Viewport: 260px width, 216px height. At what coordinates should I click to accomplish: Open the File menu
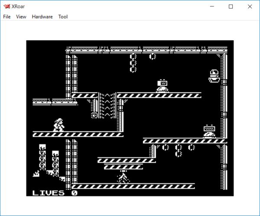[x=6, y=17]
